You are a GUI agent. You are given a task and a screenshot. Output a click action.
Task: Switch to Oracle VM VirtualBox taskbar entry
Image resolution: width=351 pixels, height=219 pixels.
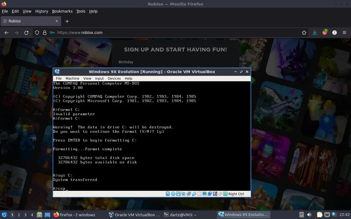coord(134,215)
